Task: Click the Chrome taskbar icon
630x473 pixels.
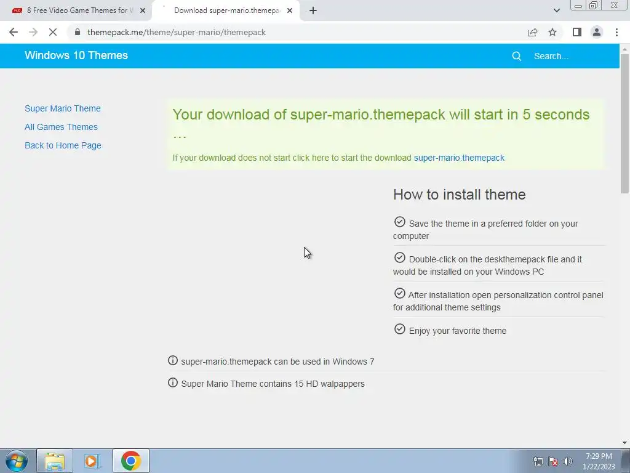Action: (131, 461)
